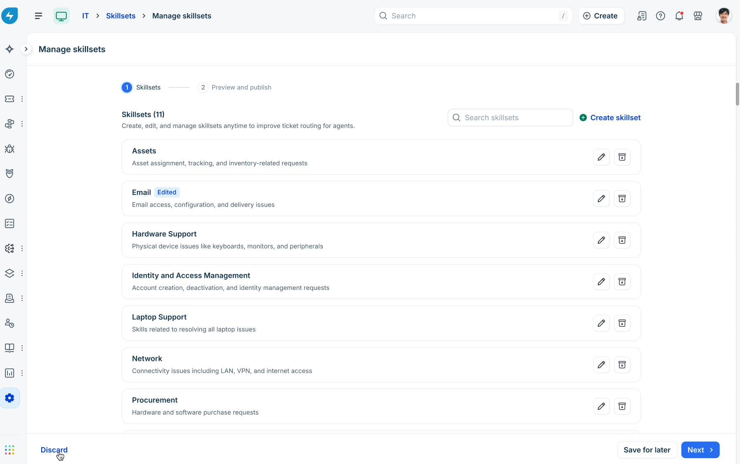Click the 'Hardware Support' skillset title
Viewport: 740px width, 464px height.
(x=164, y=234)
